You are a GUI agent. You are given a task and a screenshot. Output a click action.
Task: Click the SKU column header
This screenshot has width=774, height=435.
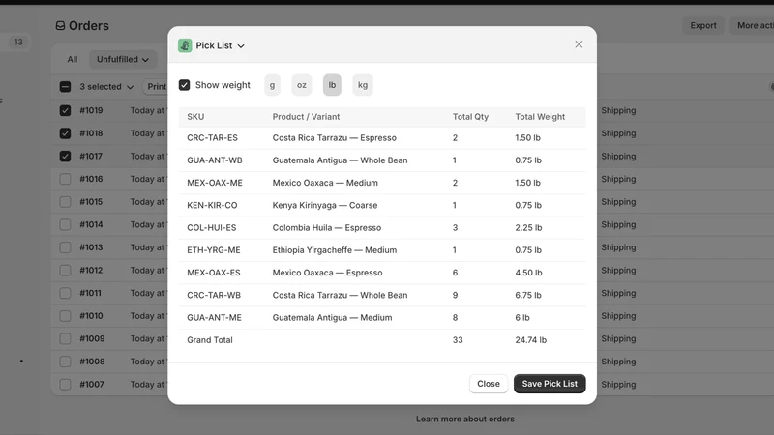pyautogui.click(x=195, y=117)
